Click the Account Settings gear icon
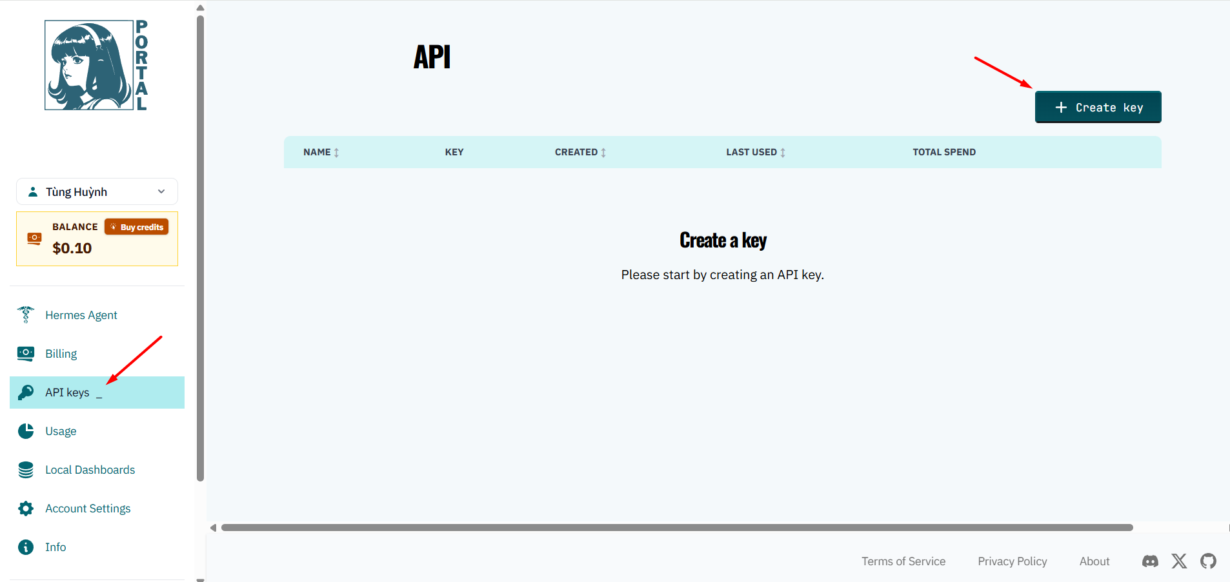The height and width of the screenshot is (582, 1230). click(26, 509)
